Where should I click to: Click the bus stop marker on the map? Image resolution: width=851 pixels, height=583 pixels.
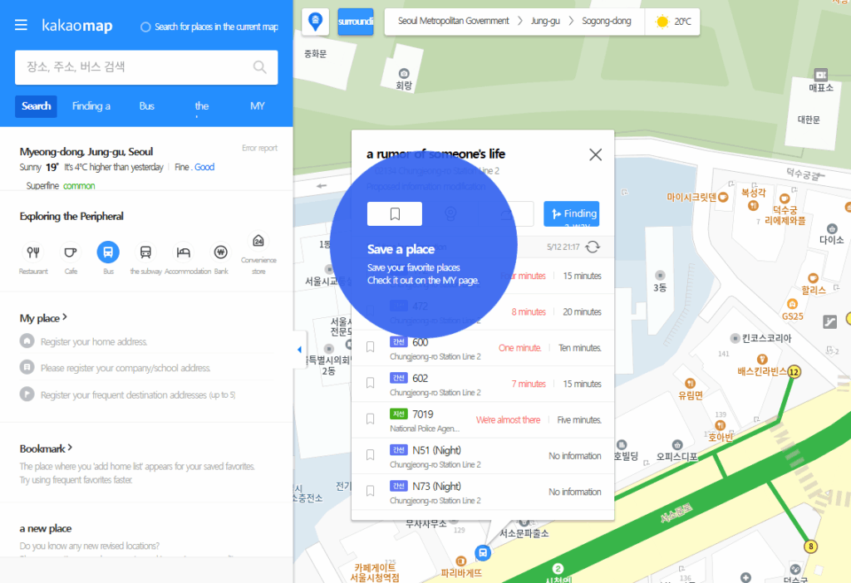[x=483, y=552]
